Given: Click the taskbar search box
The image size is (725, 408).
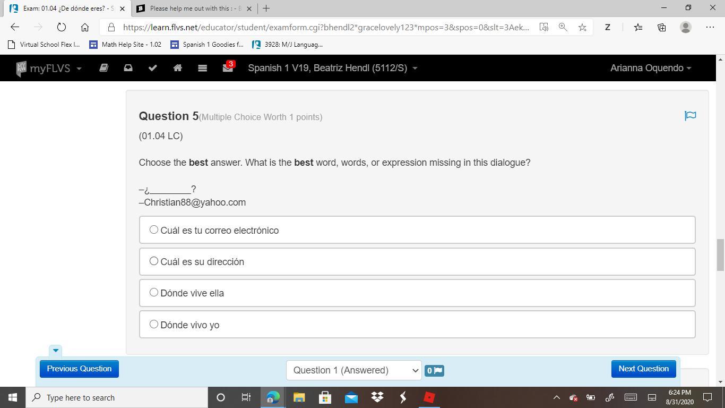Looking at the screenshot, I should (117, 397).
